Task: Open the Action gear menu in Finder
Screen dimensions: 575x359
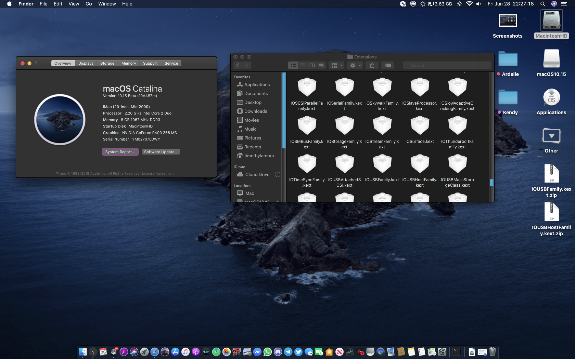Action: point(355,65)
